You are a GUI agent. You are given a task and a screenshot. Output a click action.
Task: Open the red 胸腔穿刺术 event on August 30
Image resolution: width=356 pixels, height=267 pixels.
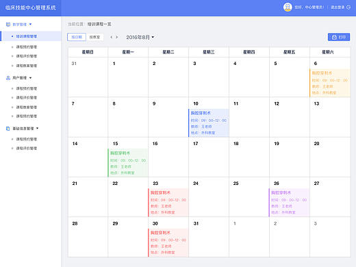(x=168, y=243)
